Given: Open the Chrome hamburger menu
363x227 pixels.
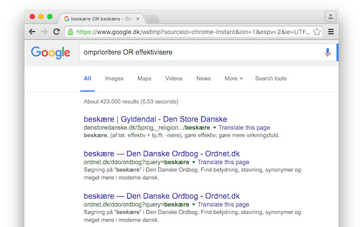Looking at the screenshot, I should pos(331,32).
